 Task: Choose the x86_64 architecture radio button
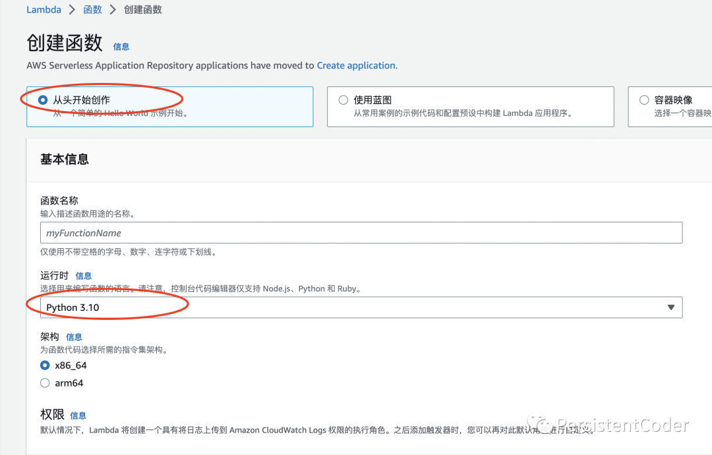45,365
